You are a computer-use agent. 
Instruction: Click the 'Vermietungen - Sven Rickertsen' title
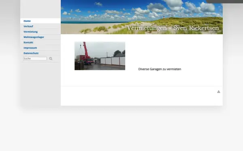point(173,28)
